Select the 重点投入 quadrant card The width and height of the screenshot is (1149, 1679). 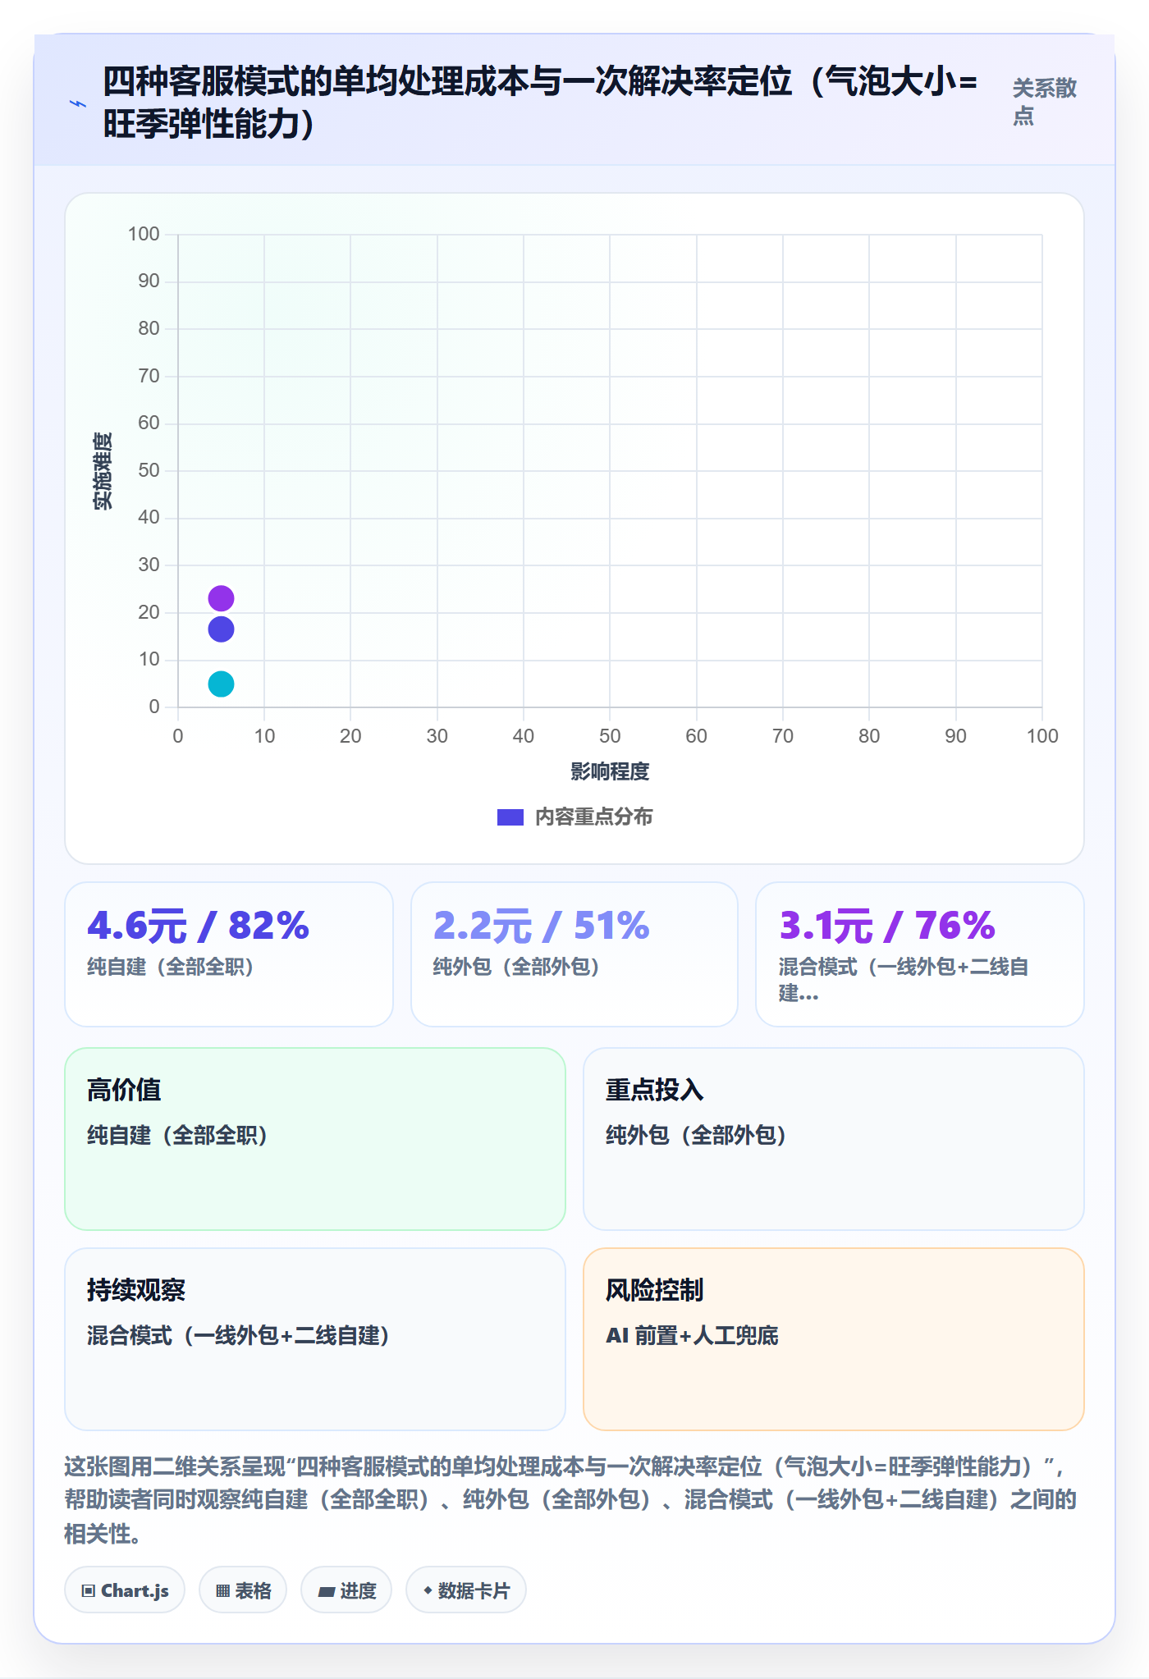point(834,1139)
